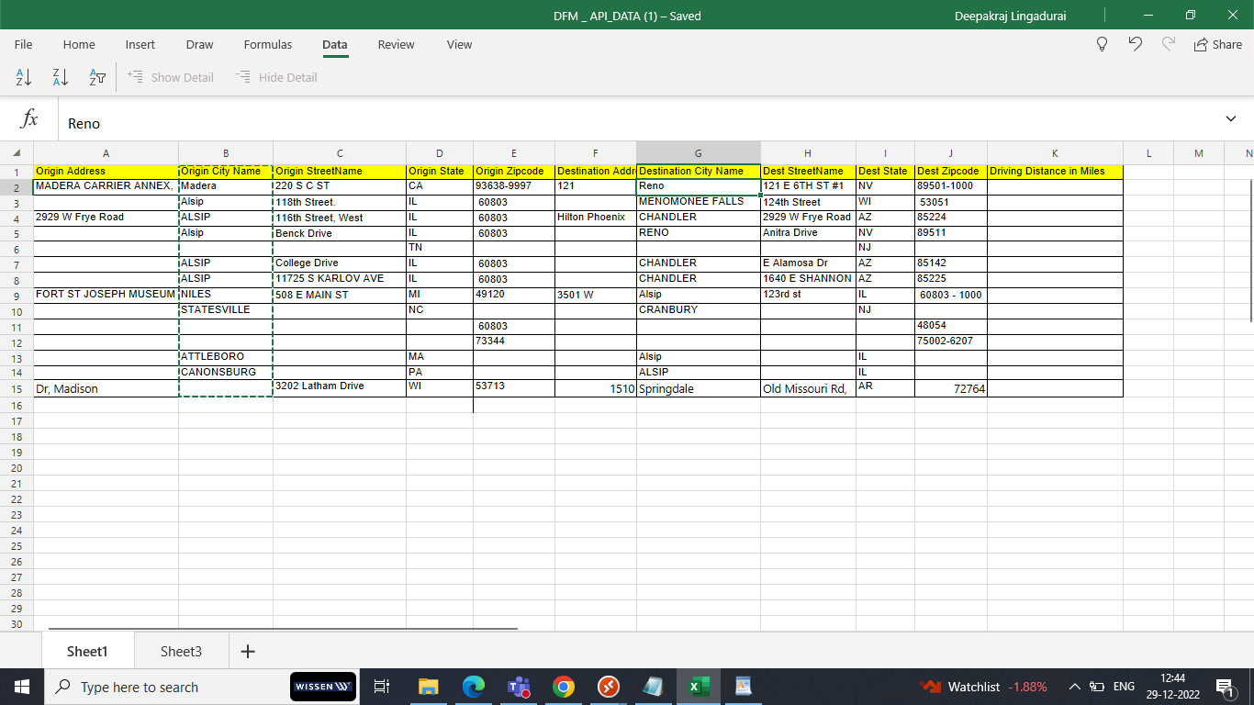Select the Old Missouri Rd, cell

pyautogui.click(x=808, y=388)
